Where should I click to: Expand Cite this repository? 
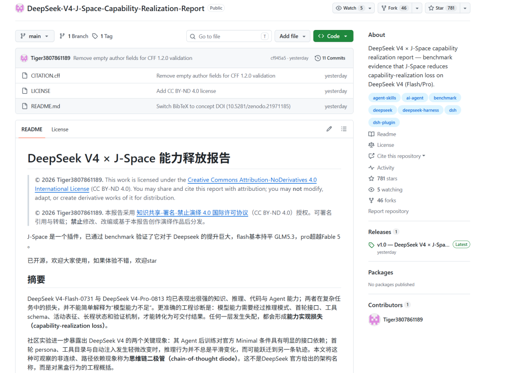[401, 156]
